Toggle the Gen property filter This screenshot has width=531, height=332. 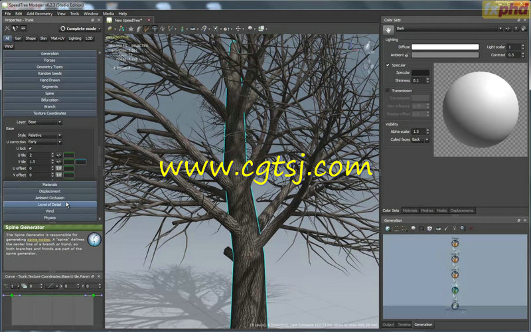coord(18,39)
